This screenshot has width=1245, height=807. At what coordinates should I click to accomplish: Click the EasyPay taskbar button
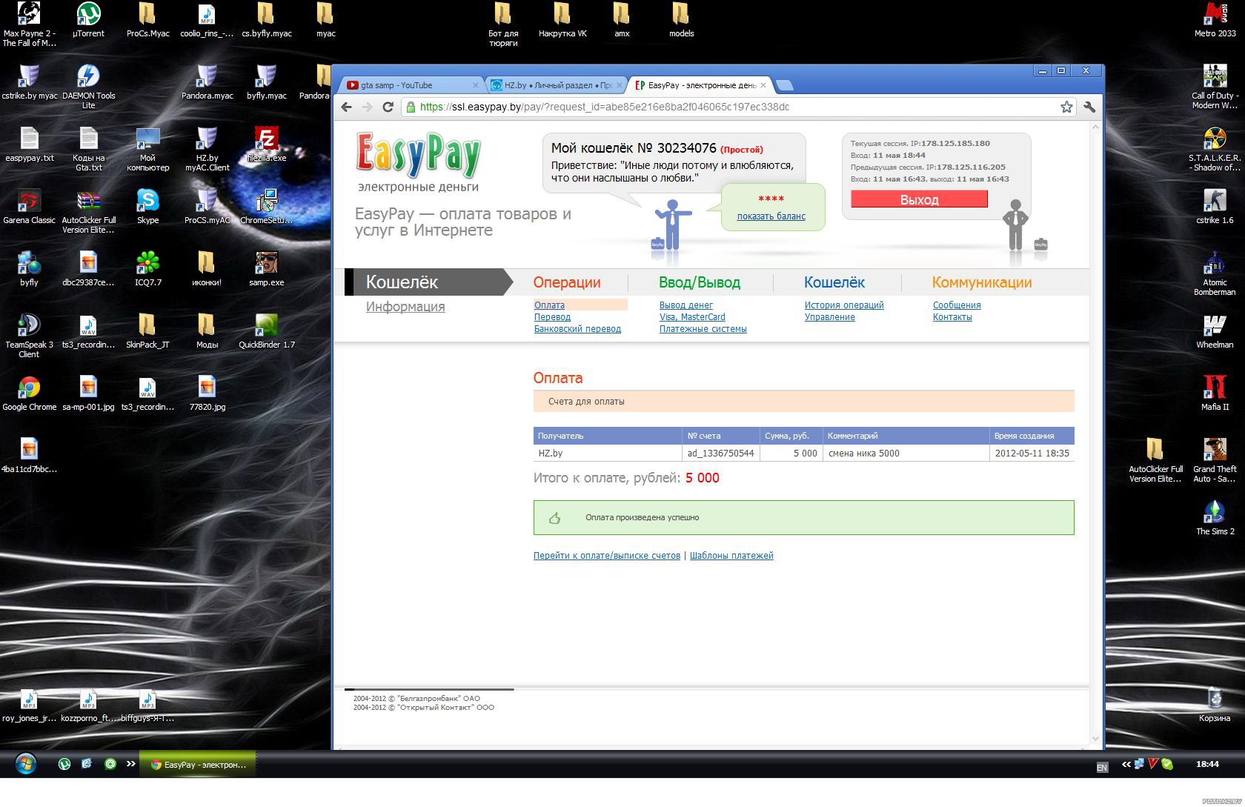click(x=199, y=764)
